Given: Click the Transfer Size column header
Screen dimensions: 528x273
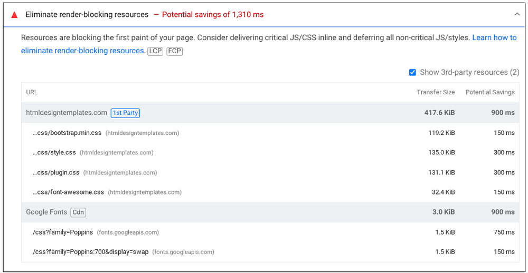Looking at the screenshot, I should [x=436, y=92].
